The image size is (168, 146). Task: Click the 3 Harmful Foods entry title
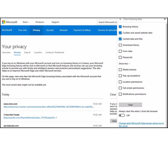(x=11, y=115)
